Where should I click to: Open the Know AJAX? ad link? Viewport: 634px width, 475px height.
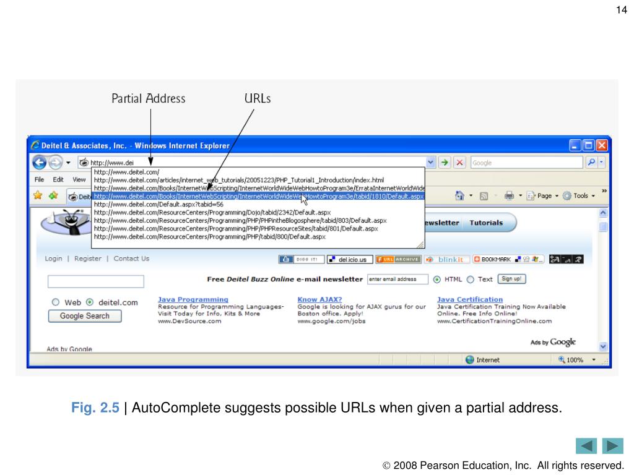(x=319, y=299)
